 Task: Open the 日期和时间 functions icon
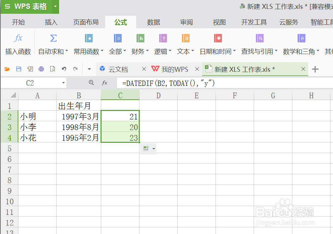(x=218, y=39)
